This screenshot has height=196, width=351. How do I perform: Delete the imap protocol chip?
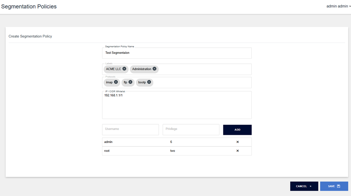click(x=116, y=82)
